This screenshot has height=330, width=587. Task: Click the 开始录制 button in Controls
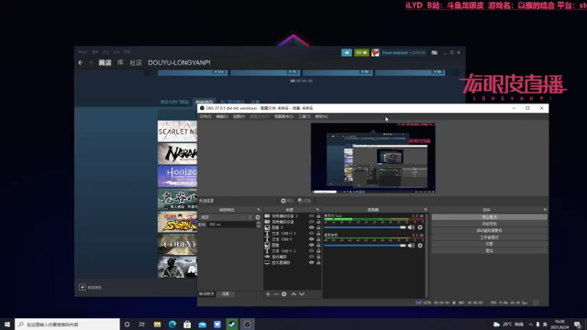pyautogui.click(x=489, y=224)
